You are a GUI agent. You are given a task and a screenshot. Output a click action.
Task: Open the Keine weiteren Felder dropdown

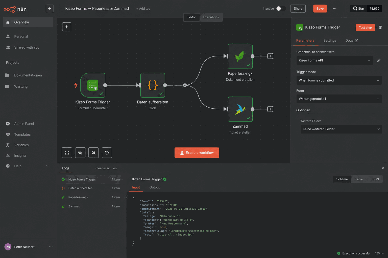[x=341, y=129]
